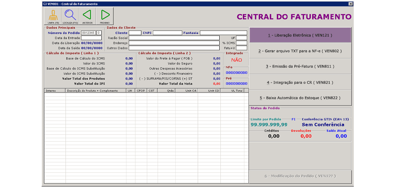The image size is (395, 187).
Task: Click the Cliente code field
Action: click(135, 33)
